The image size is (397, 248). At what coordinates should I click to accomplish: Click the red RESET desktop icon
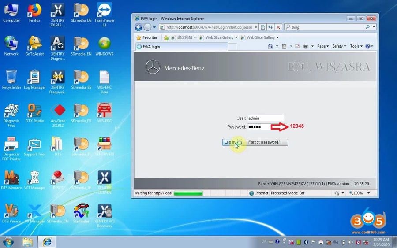click(58, 180)
